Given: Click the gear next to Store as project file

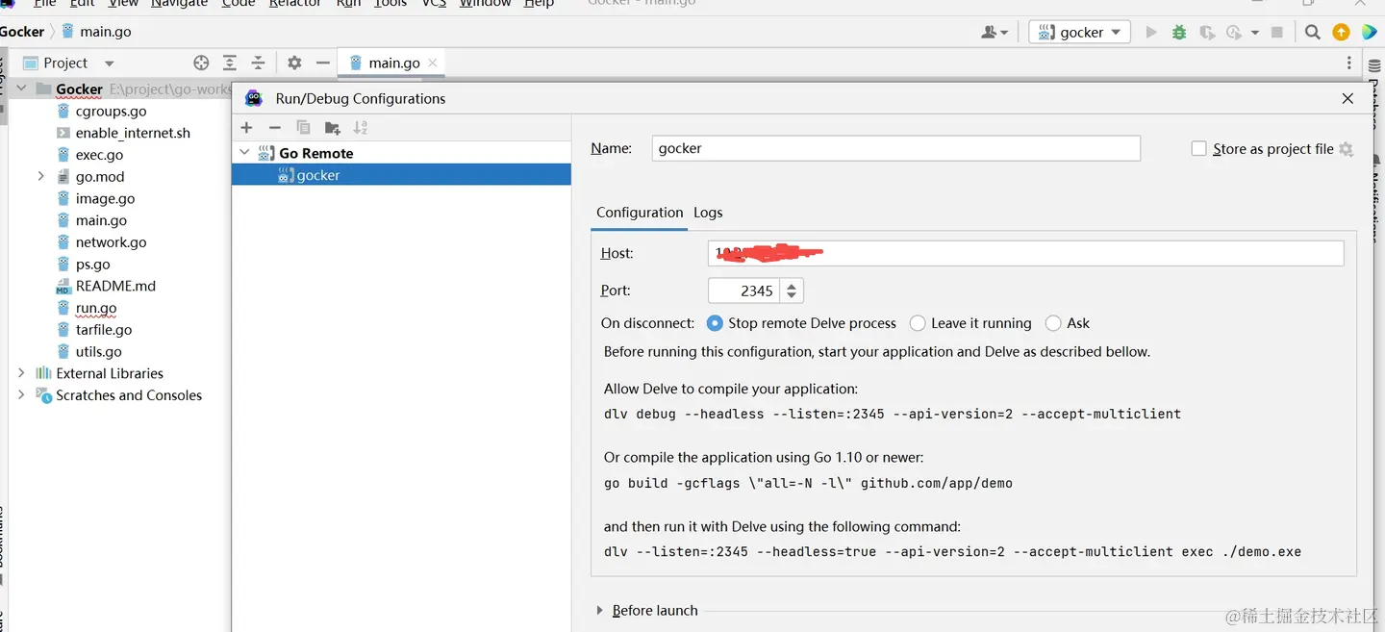Looking at the screenshot, I should click(x=1347, y=149).
